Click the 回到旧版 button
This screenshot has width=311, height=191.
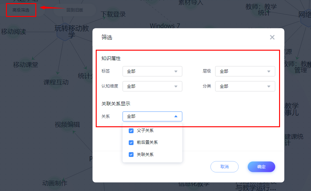(x=75, y=10)
